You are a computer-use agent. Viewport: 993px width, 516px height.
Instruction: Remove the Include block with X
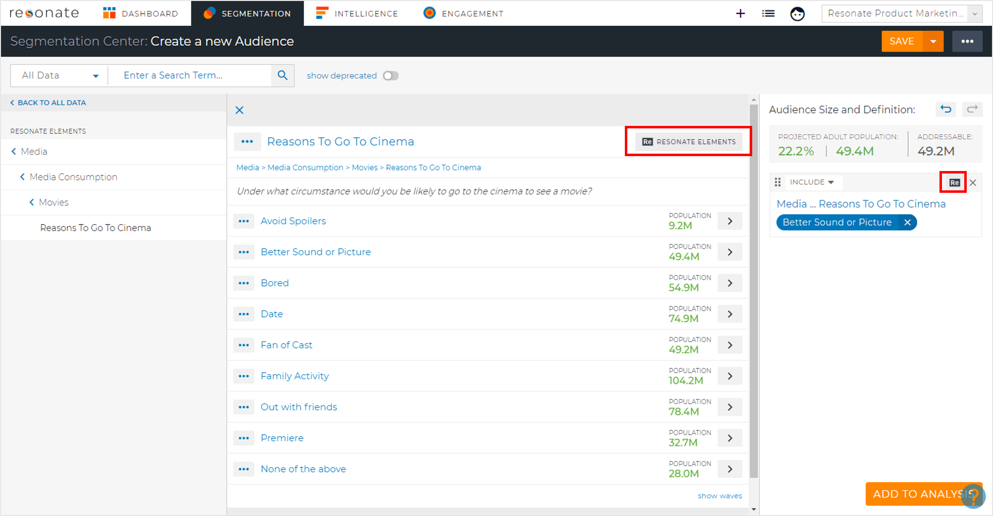973,182
